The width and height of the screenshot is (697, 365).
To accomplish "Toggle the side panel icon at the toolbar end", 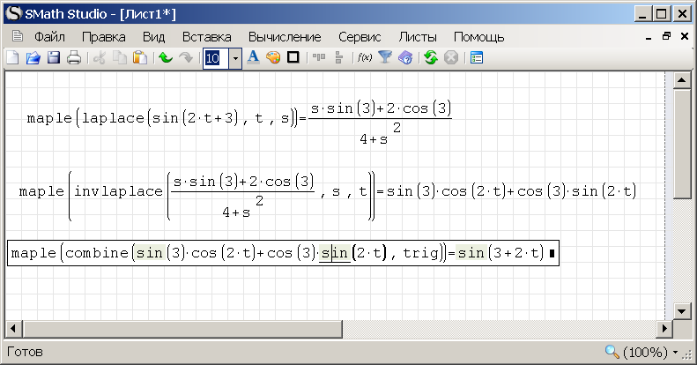I will tap(477, 58).
